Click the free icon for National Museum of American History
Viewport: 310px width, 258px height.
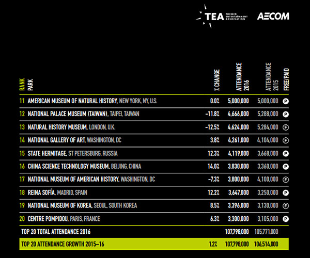(286, 179)
